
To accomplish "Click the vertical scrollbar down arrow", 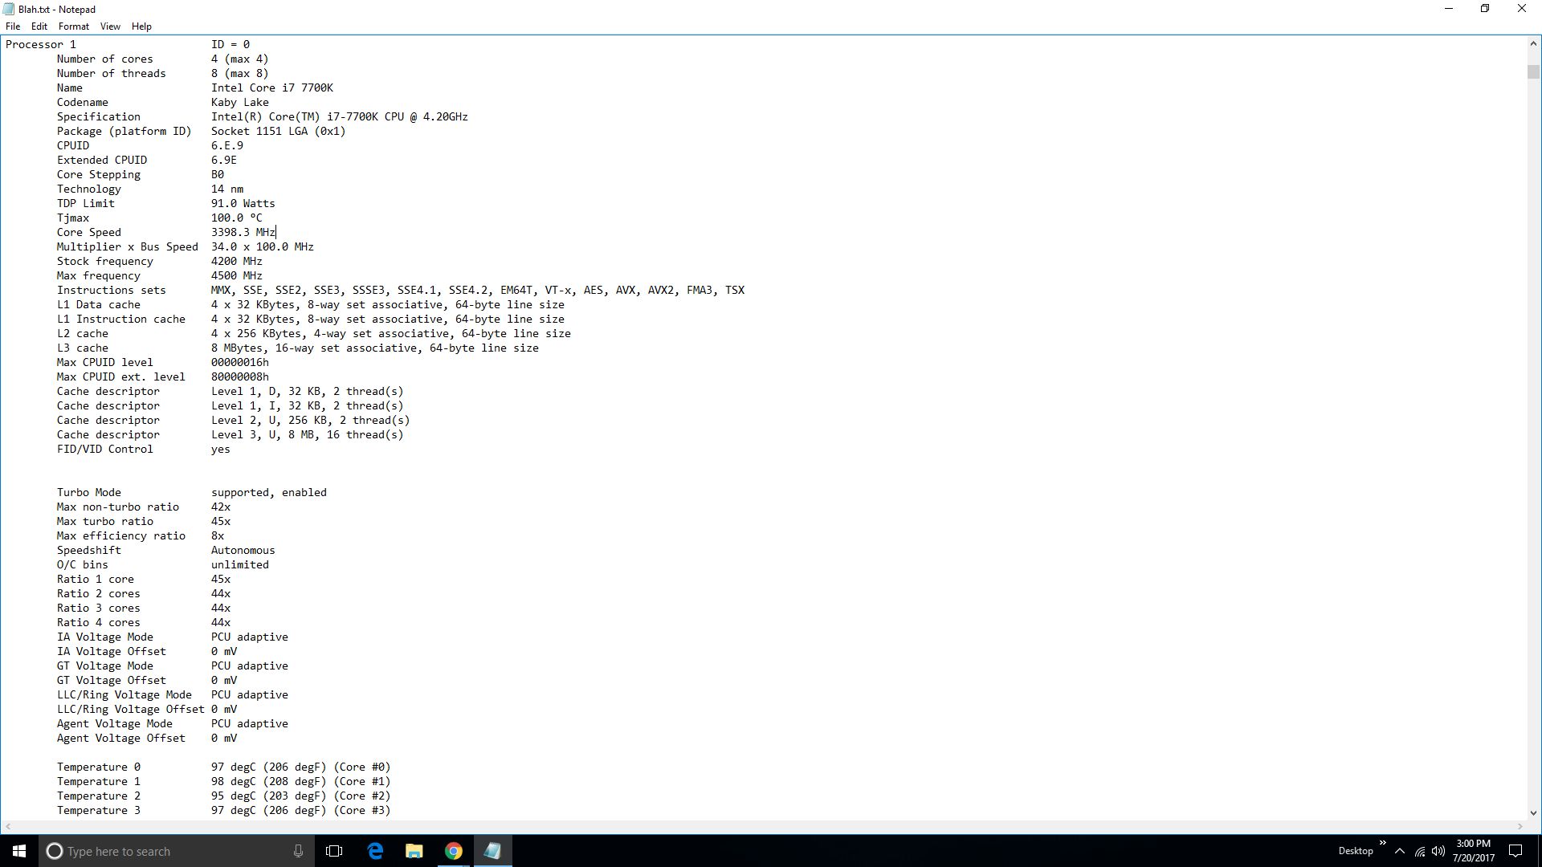I will click(x=1533, y=812).
